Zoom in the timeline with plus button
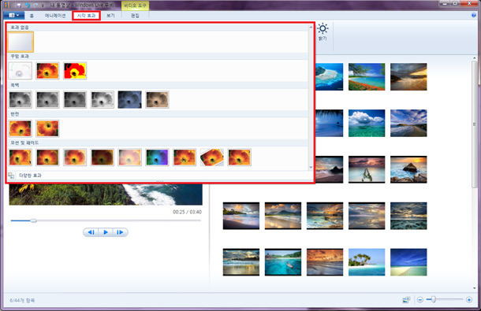 coord(469,300)
